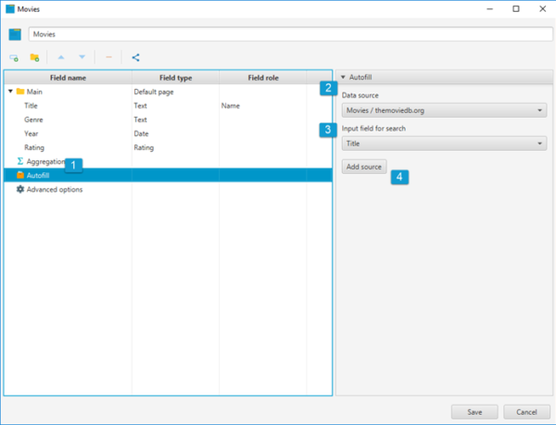Viewport: 556px width, 425px height.
Task: Click the share icon in the toolbar
Action: [x=135, y=57]
